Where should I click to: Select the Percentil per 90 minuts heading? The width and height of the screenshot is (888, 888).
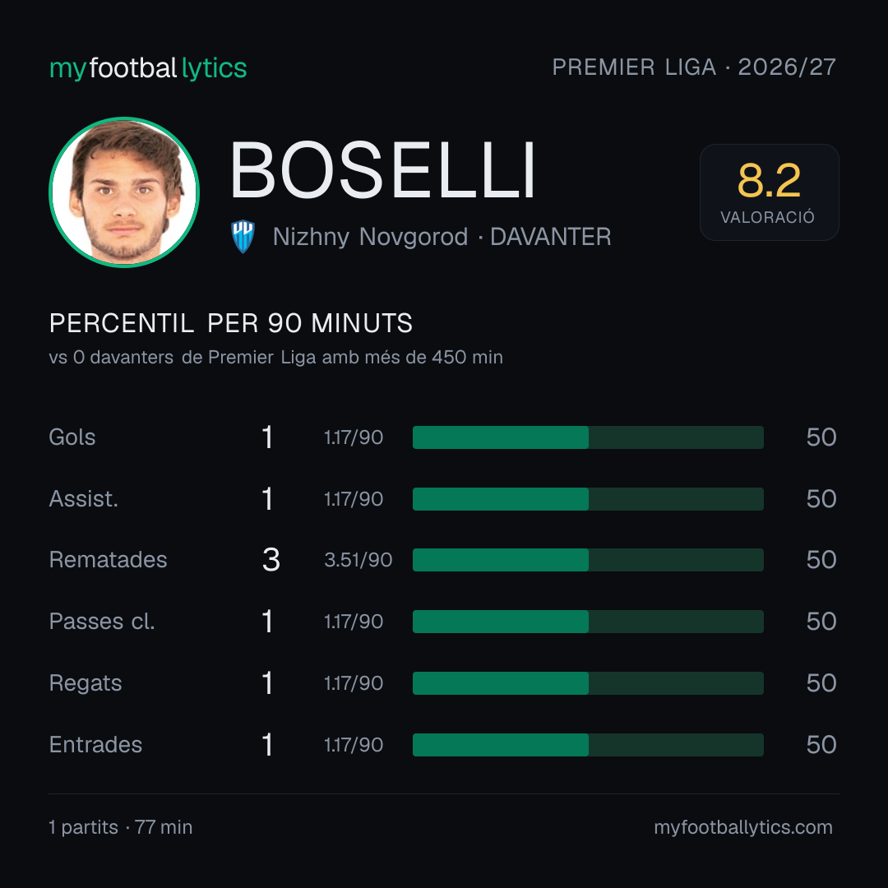(x=231, y=323)
